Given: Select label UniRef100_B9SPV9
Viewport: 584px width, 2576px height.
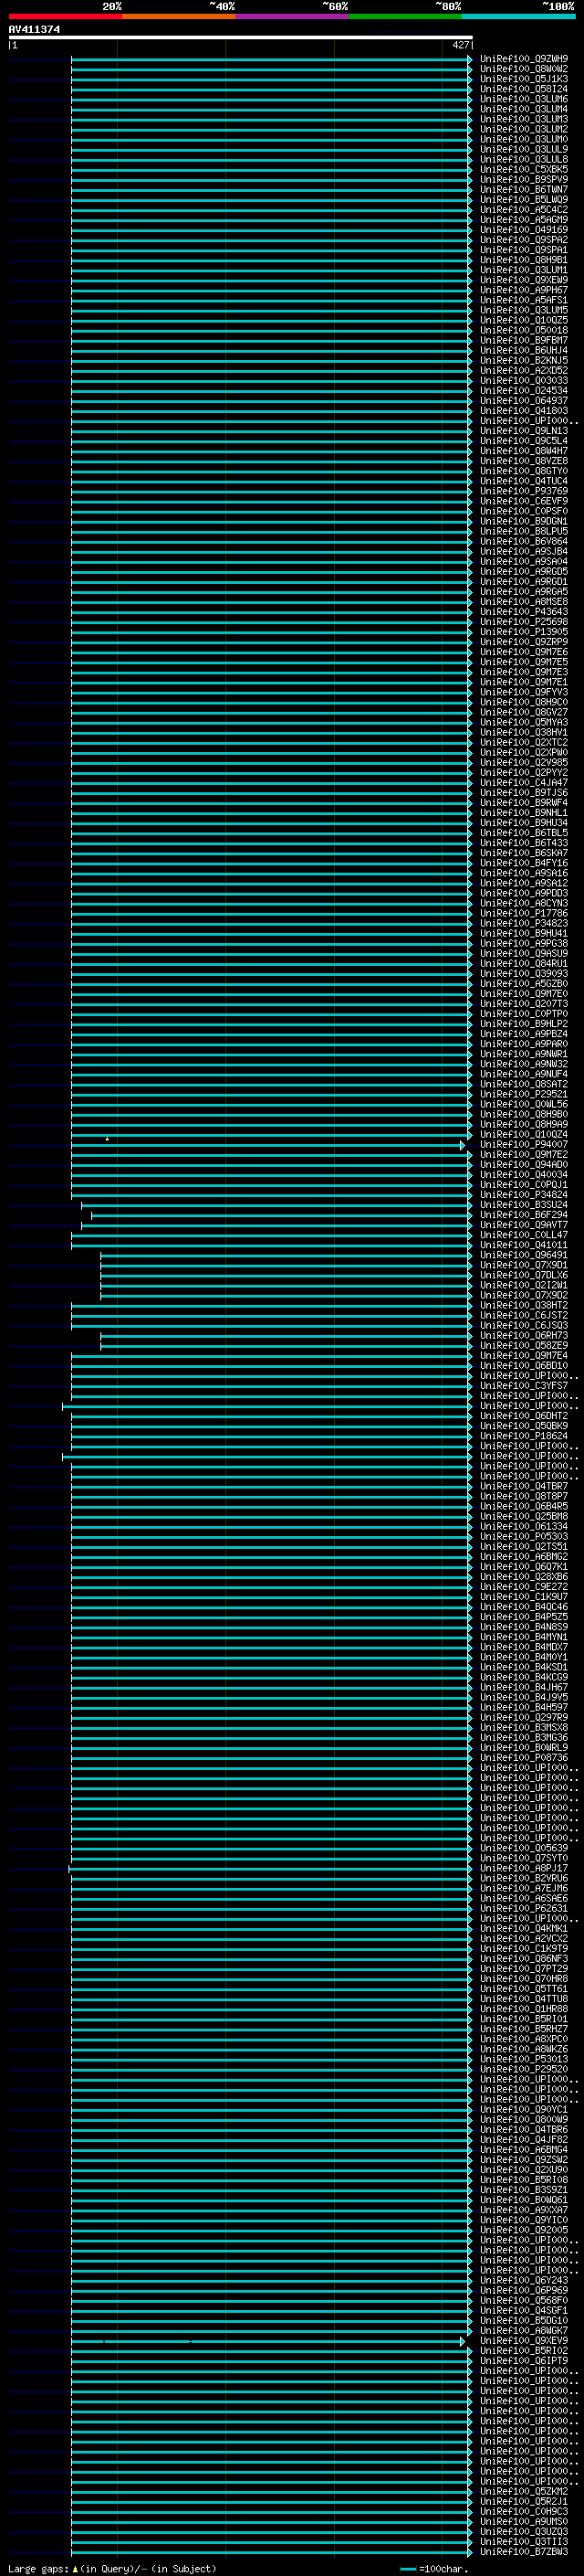Looking at the screenshot, I should pos(524,180).
